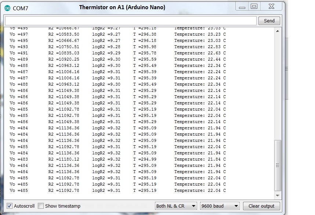The width and height of the screenshot is (315, 215).
Task: Click the COM7 window title text
Action: [x=20, y=8]
